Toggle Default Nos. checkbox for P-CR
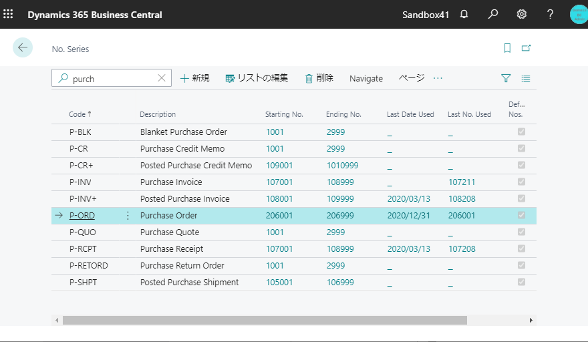 [x=521, y=148]
